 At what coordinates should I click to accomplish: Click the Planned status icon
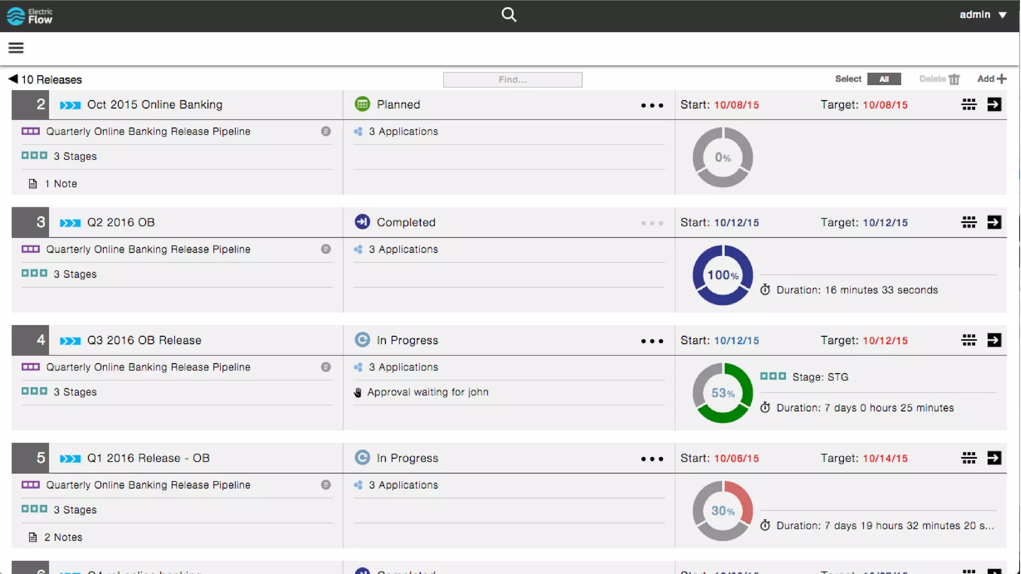pos(362,104)
